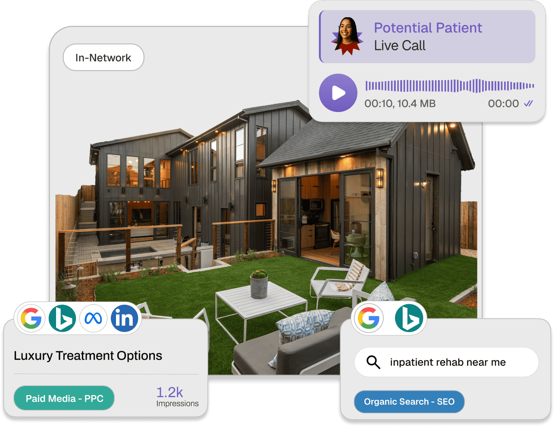Select the Bing icon above the search bar

tap(410, 318)
